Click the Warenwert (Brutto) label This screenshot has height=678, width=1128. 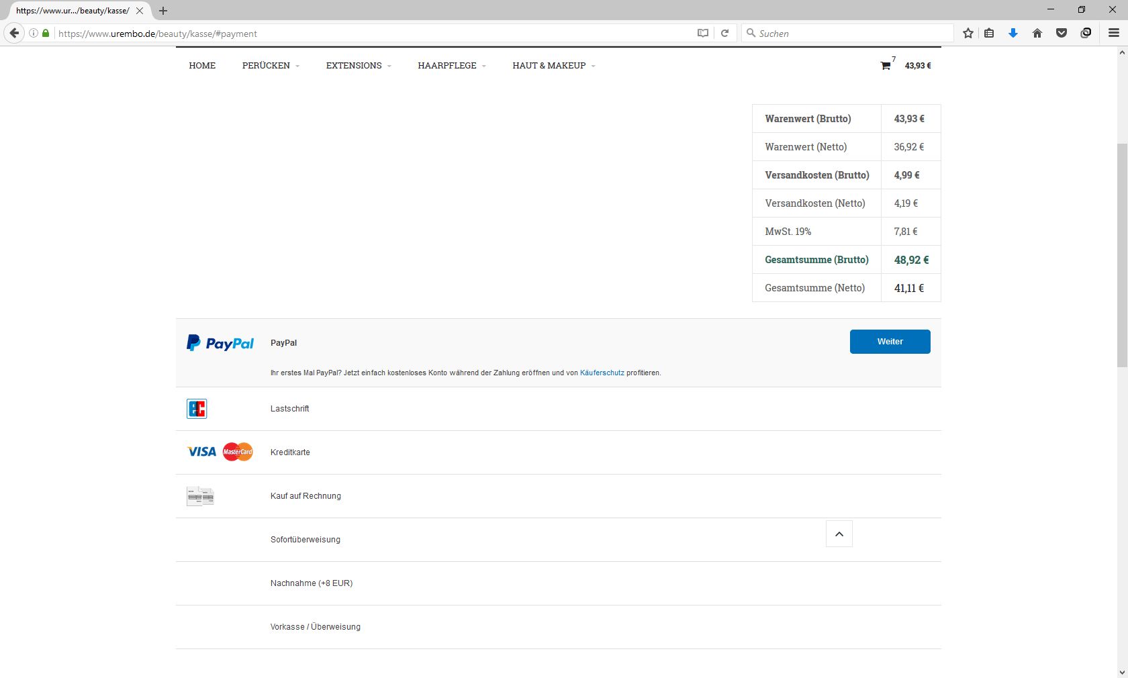pos(808,119)
